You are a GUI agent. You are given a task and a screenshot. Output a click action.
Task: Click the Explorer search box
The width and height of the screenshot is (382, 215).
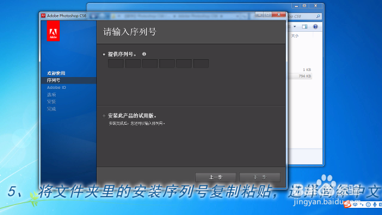tap(304, 16)
